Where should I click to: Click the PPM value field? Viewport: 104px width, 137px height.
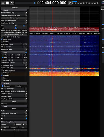tap(16, 28)
